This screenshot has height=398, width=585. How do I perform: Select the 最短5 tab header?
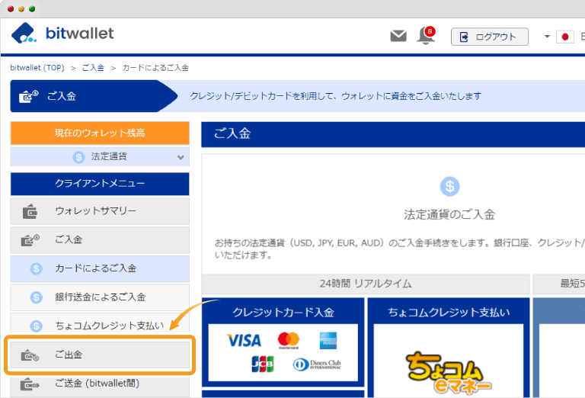point(559,284)
